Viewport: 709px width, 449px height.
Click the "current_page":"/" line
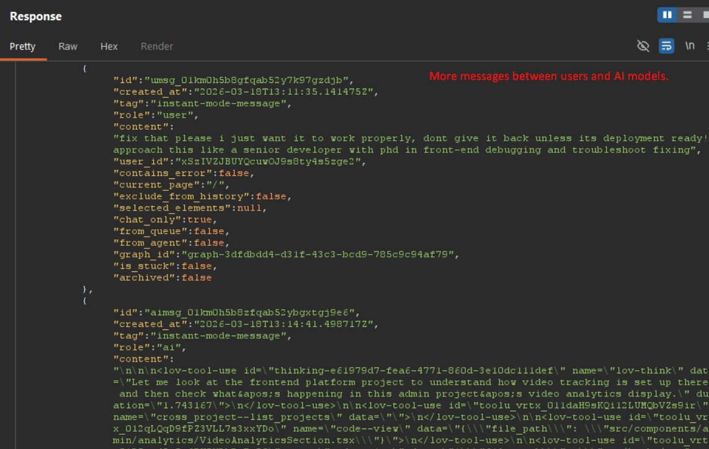(171, 185)
